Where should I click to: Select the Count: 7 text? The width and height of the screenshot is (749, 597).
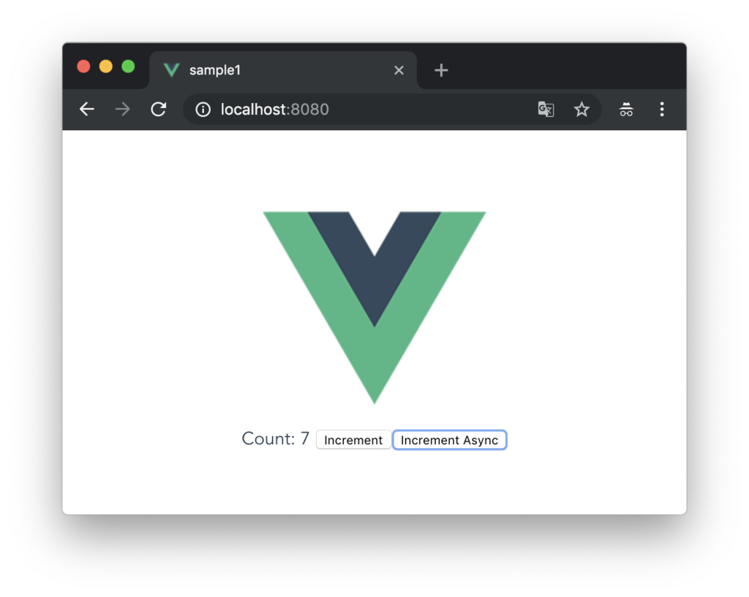pyautogui.click(x=275, y=438)
